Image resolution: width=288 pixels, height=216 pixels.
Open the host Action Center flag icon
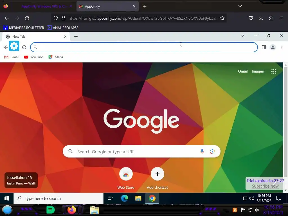[x=243, y=210]
